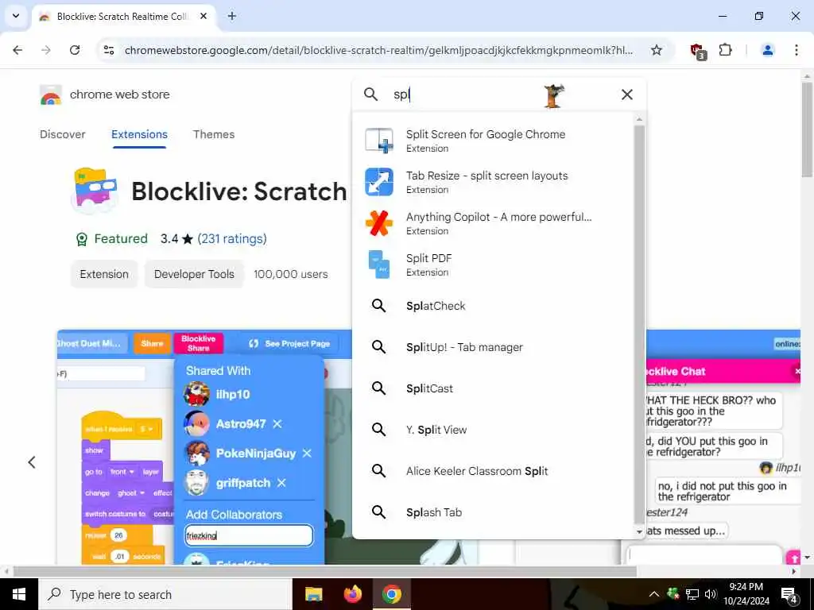Switch to the Extensions tab
The height and width of the screenshot is (610, 814).
pyautogui.click(x=139, y=134)
